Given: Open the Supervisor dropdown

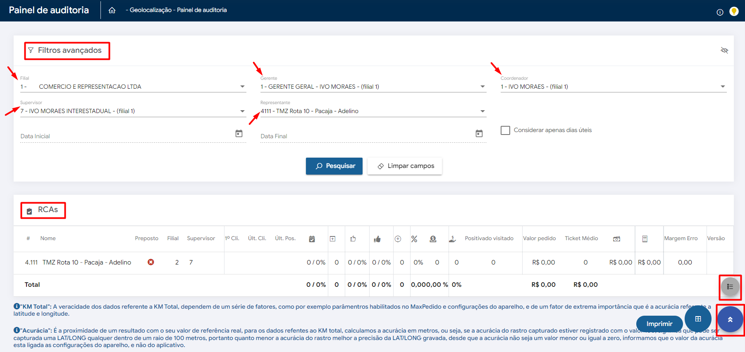Looking at the screenshot, I should (242, 111).
